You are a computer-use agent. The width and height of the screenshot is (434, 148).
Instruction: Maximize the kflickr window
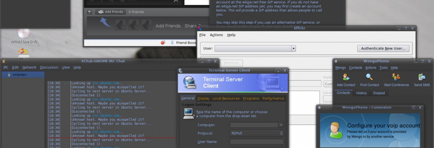[406, 28]
